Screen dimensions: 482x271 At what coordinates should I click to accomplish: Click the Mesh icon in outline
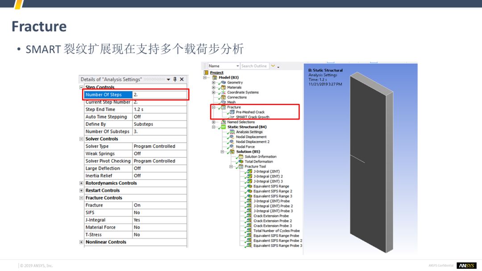(223, 102)
